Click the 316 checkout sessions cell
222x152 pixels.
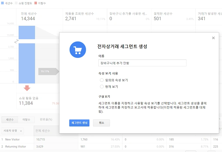tap(171, 147)
